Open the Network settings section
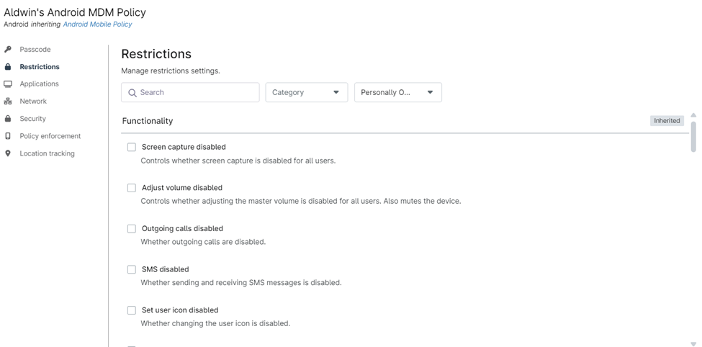702x347 pixels. pos(33,102)
